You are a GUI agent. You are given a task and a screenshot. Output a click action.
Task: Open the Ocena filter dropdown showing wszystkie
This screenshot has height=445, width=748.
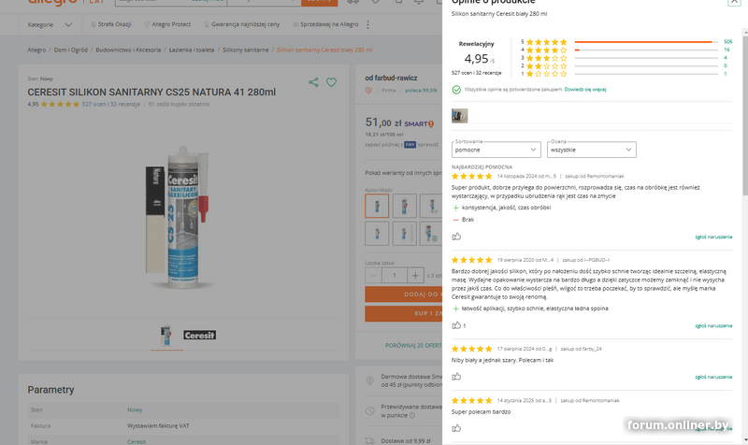[592, 150]
